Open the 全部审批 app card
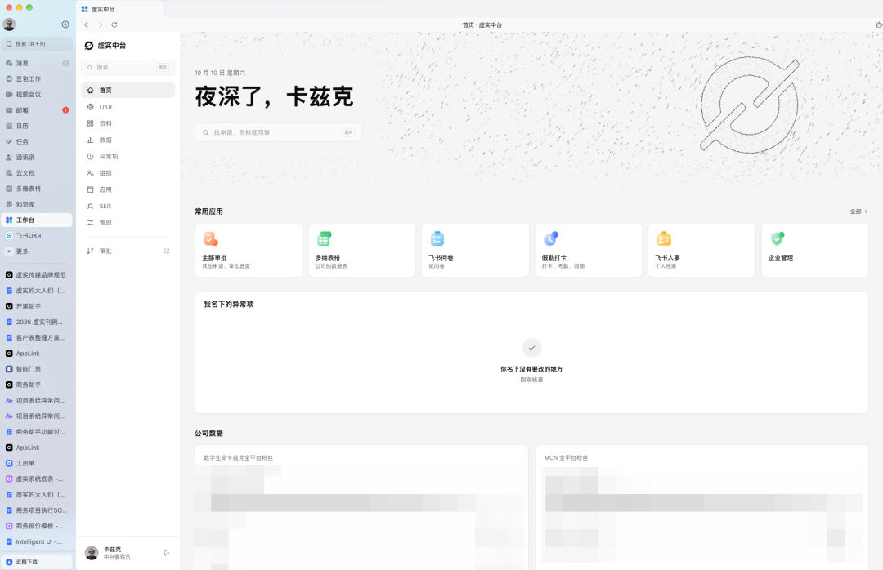The image size is (883, 570). click(249, 250)
